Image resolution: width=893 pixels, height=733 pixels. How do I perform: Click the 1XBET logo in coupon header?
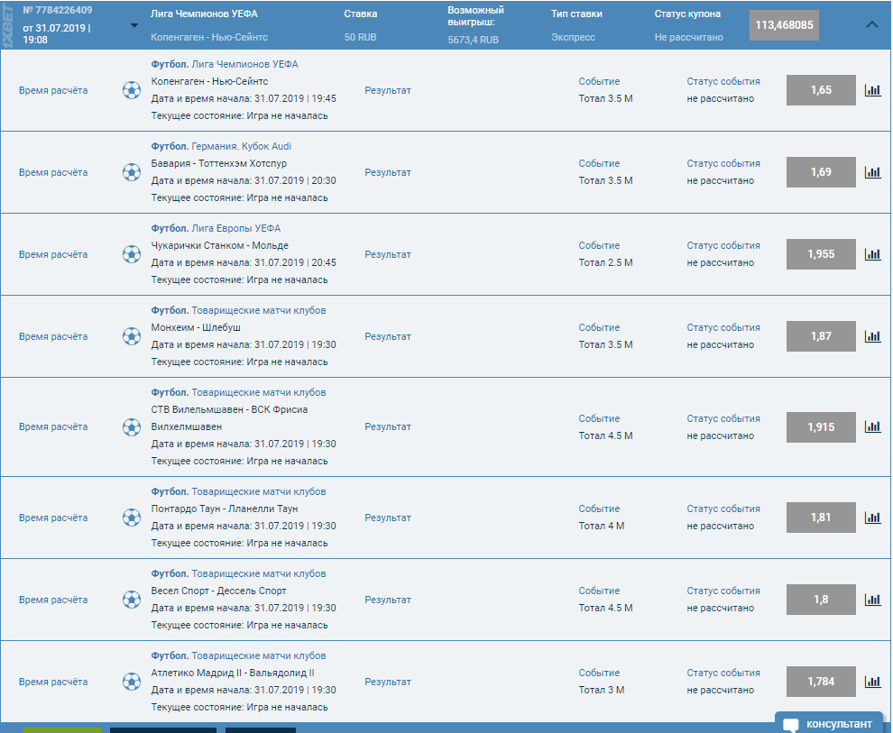[8, 25]
